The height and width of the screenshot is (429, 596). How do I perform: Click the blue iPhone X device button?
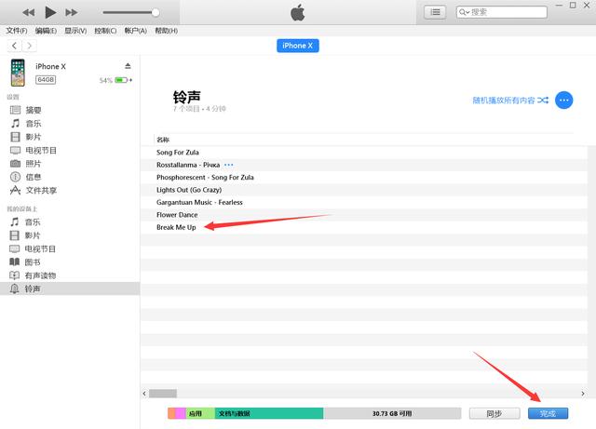(x=298, y=46)
